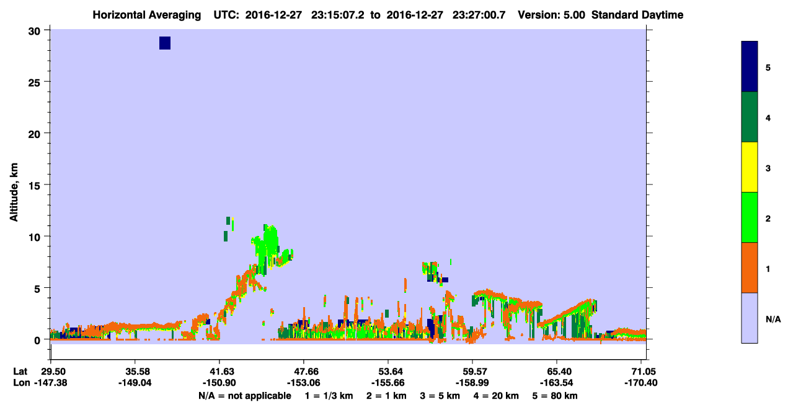The image size is (806, 413).
Task: Click the y-axis tick label 0
Action: pos(38,340)
